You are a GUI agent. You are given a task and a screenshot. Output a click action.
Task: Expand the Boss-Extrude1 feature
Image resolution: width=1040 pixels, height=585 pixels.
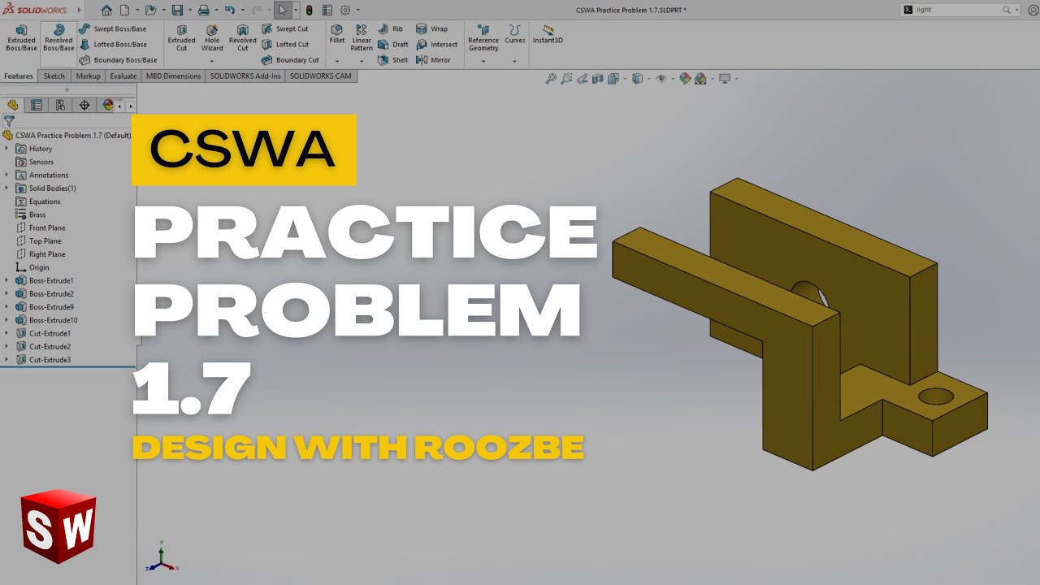(x=6, y=280)
